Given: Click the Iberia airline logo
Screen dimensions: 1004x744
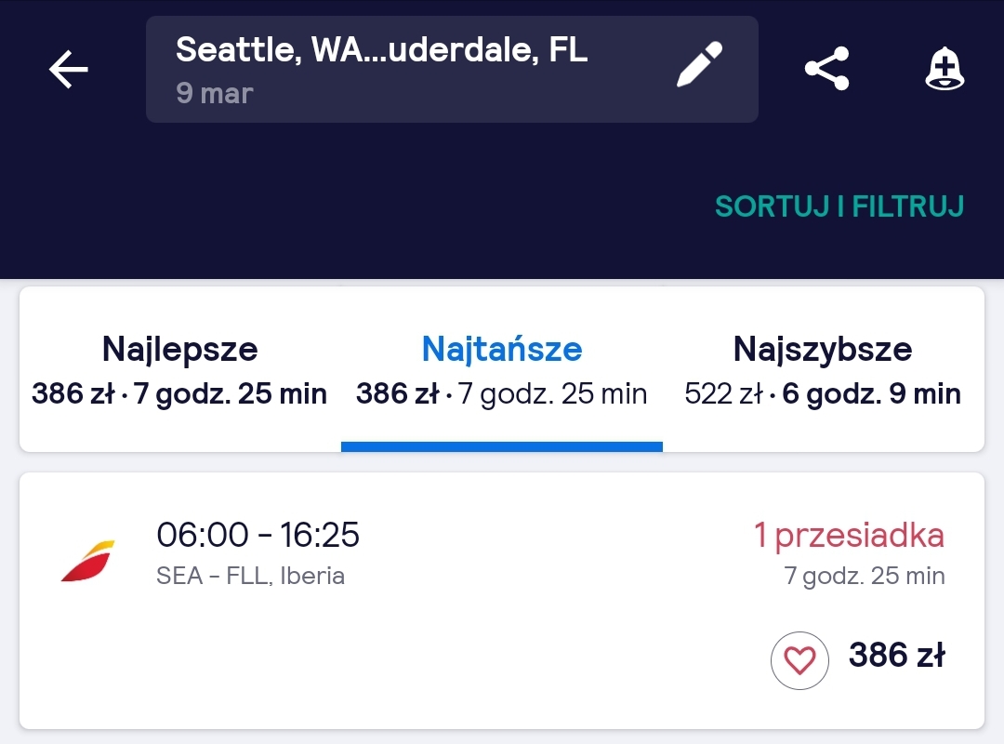Looking at the screenshot, I should tap(88, 561).
